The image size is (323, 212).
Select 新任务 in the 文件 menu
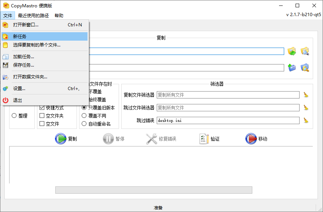point(45,37)
